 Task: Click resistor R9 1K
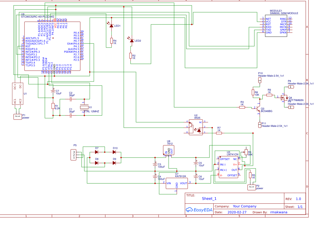click(269, 95)
